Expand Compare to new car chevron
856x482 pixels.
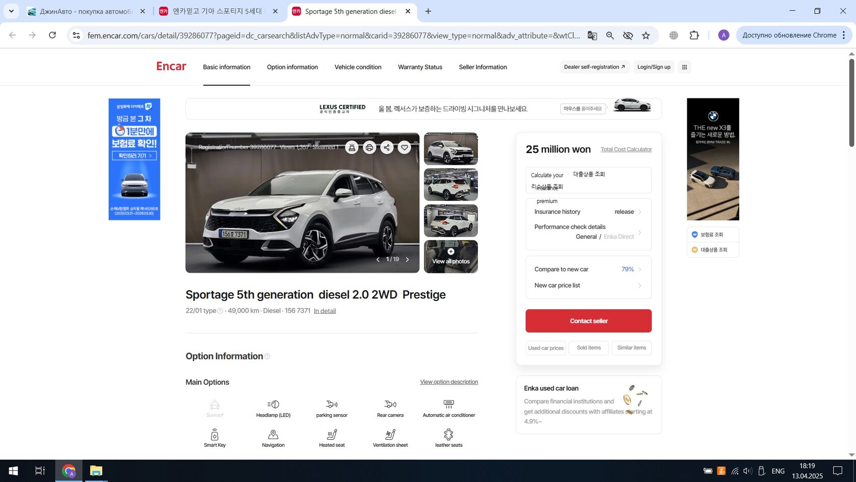[640, 269]
